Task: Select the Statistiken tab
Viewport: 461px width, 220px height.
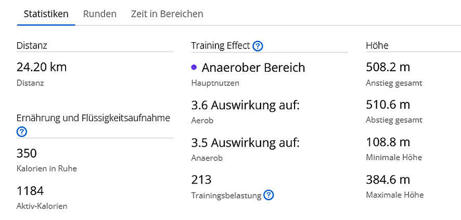Action: tap(46, 14)
